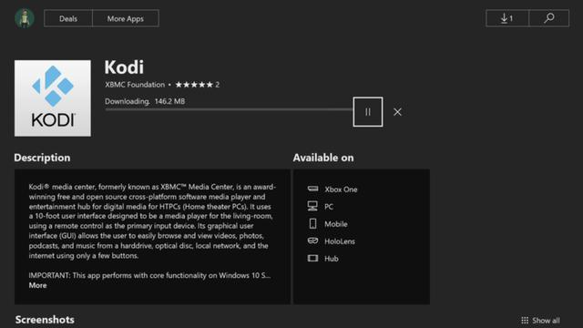Open the Deals tab
This screenshot has height=328, width=583.
point(68,18)
